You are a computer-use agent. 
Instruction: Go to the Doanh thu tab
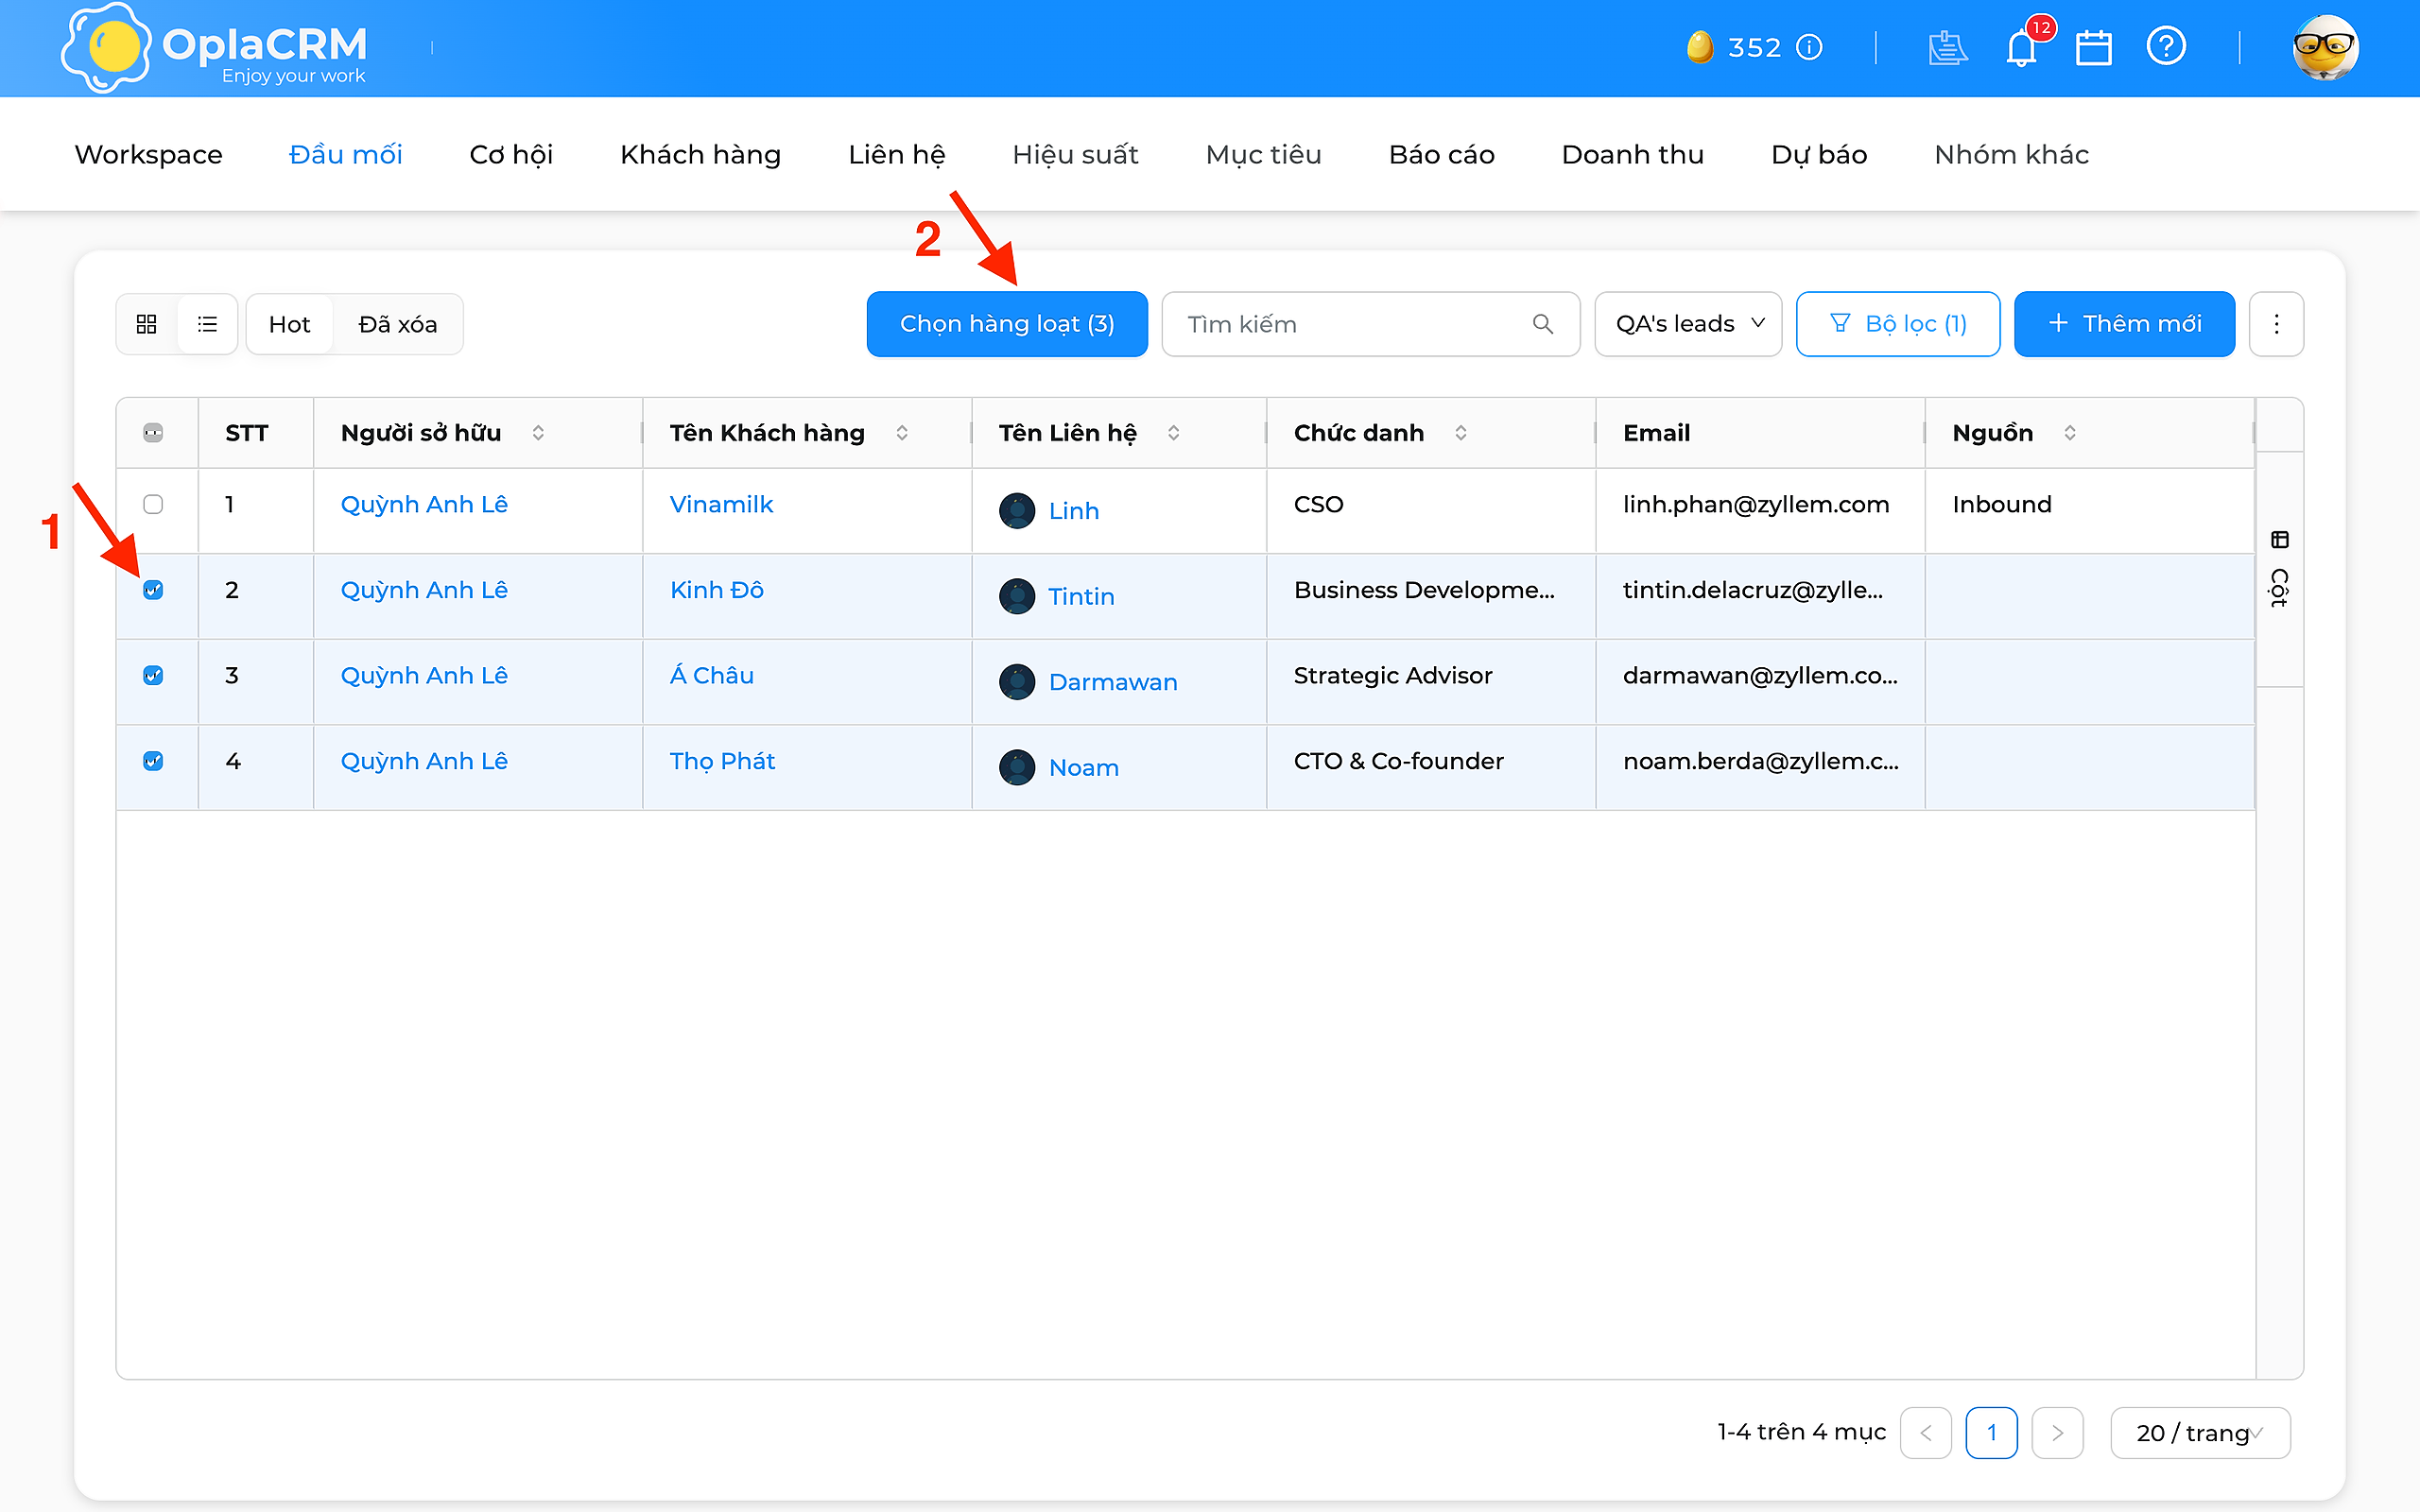point(1632,155)
